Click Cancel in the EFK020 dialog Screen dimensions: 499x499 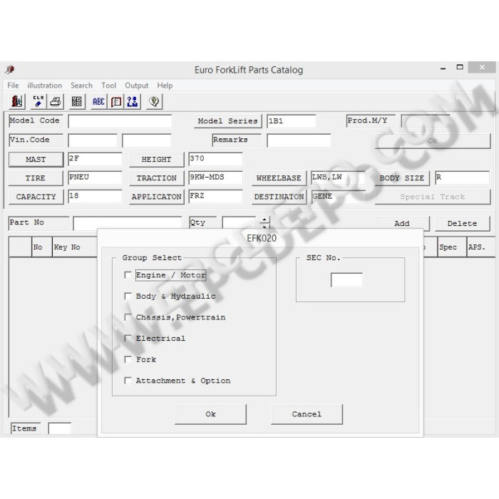click(307, 414)
